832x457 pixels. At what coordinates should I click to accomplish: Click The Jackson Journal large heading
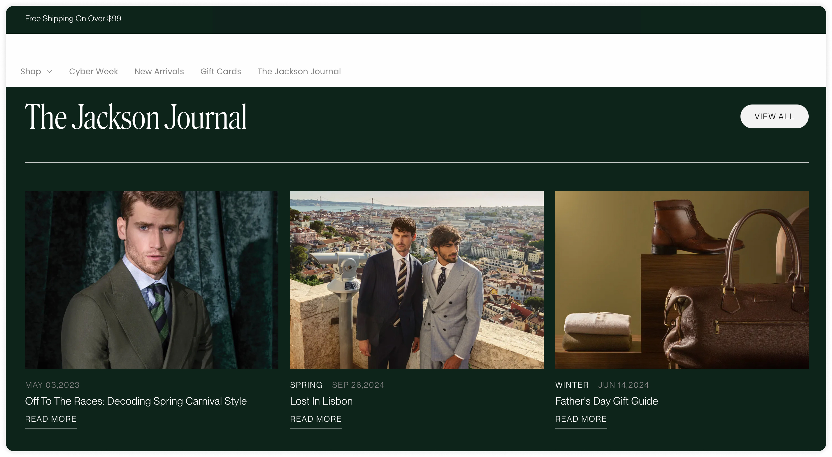pos(136,117)
